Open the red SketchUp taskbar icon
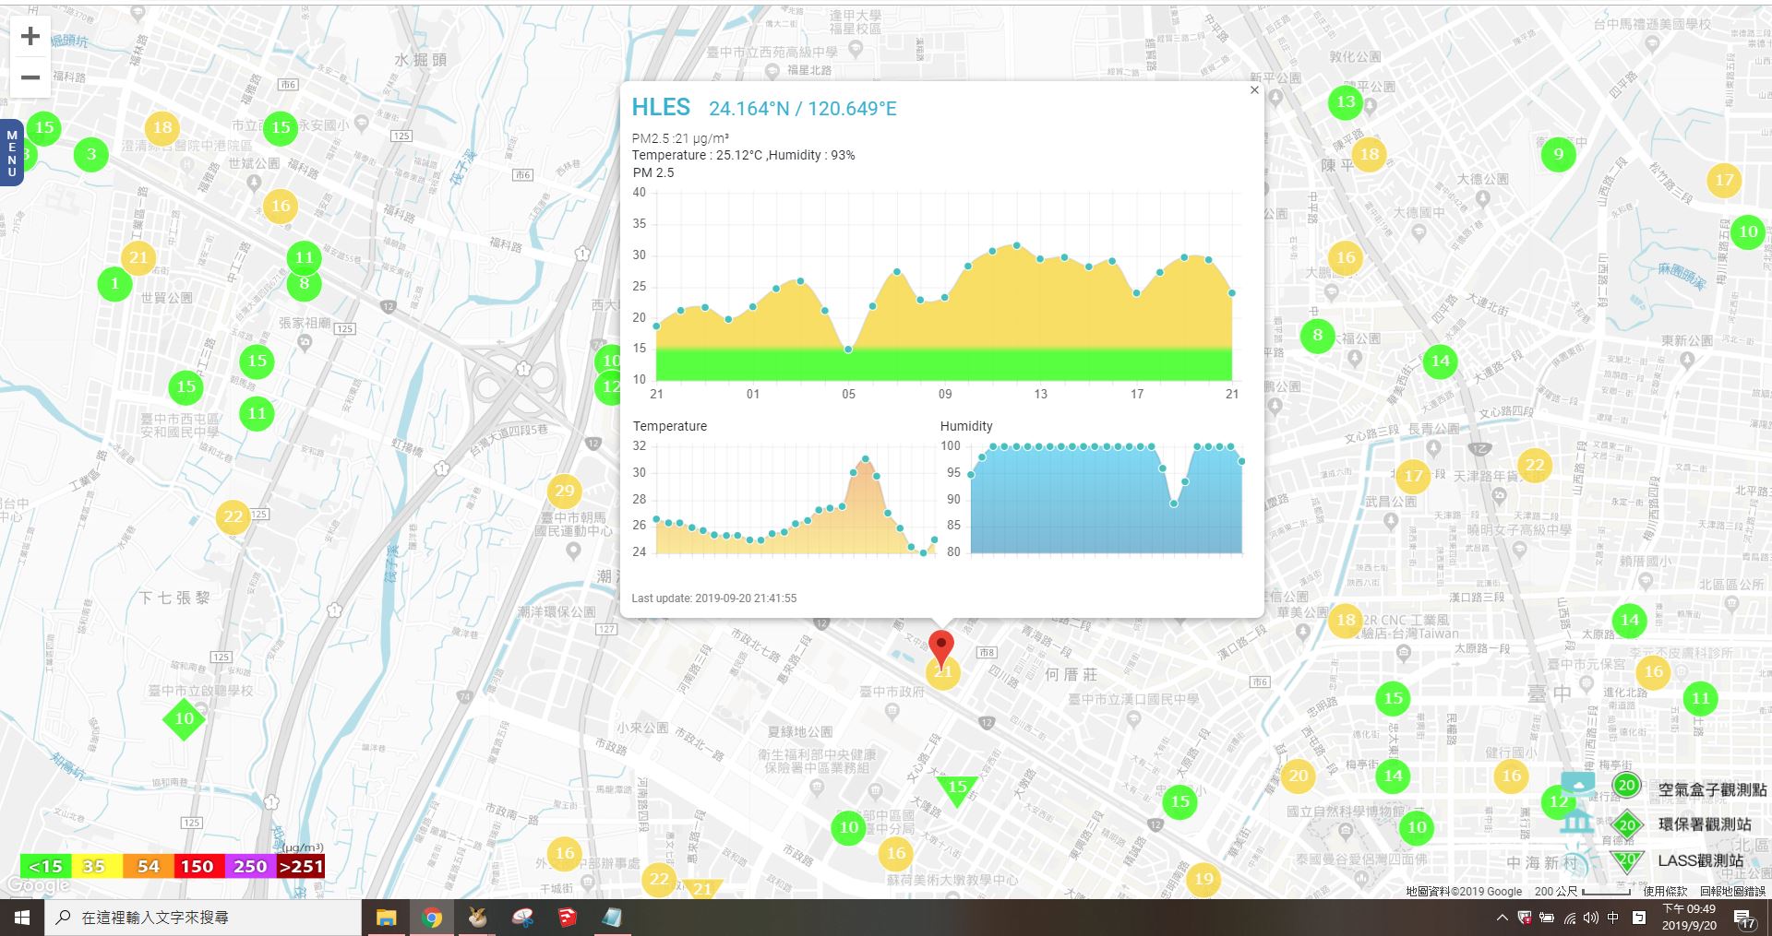 click(567, 918)
